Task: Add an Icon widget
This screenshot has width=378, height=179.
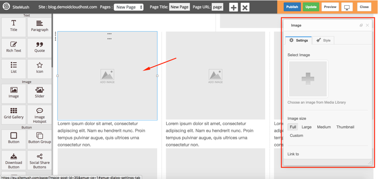Action: pos(39,69)
